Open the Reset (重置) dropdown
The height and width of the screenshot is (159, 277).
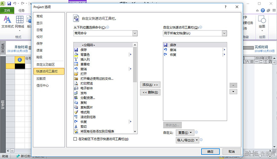click(185, 133)
